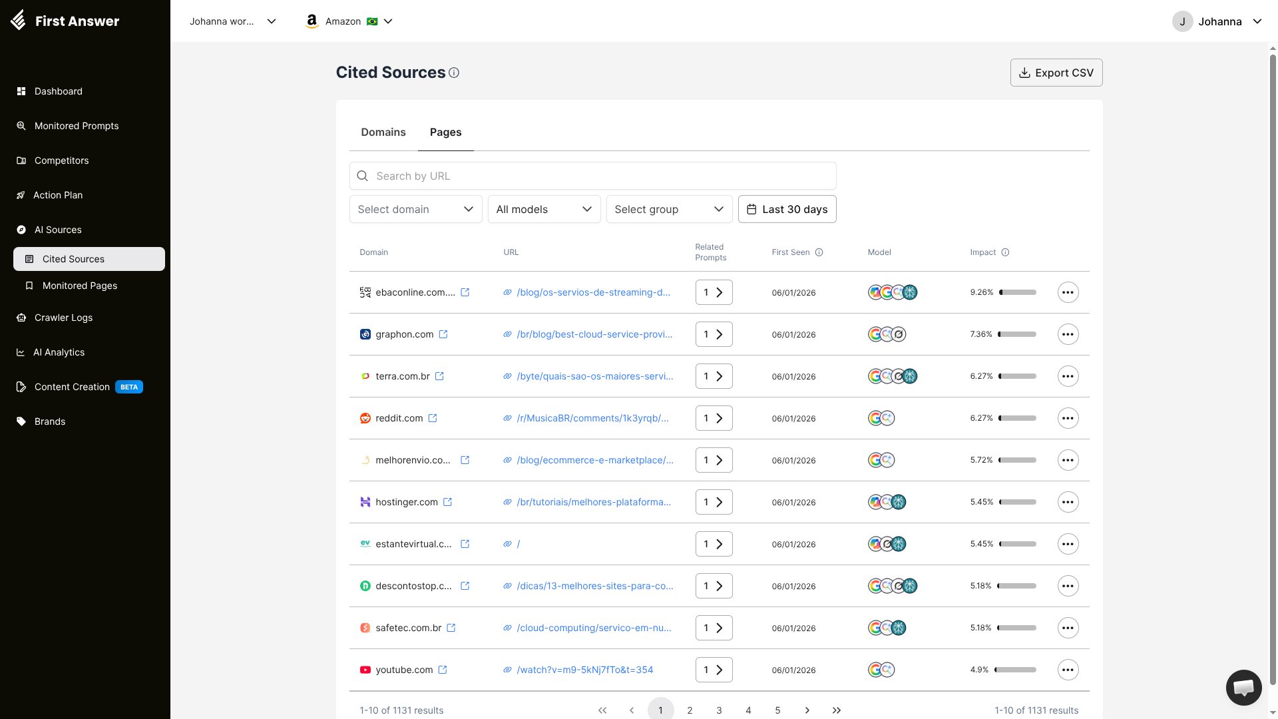Open graphon.com external link icon
Viewport: 1278px width, 719px height.
pyautogui.click(x=443, y=334)
